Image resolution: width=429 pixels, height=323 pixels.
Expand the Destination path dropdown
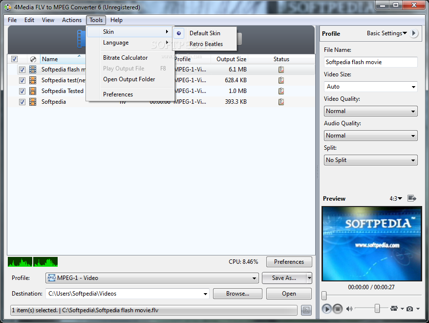pyautogui.click(x=205, y=294)
